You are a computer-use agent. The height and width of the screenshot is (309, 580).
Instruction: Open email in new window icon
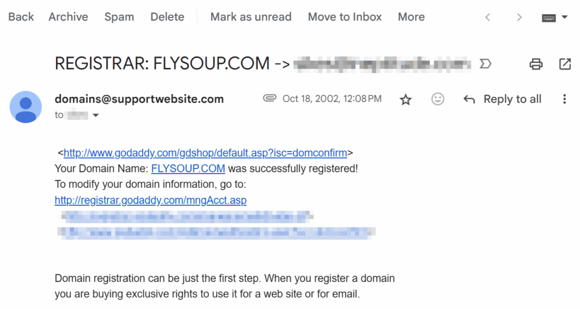[x=565, y=64]
